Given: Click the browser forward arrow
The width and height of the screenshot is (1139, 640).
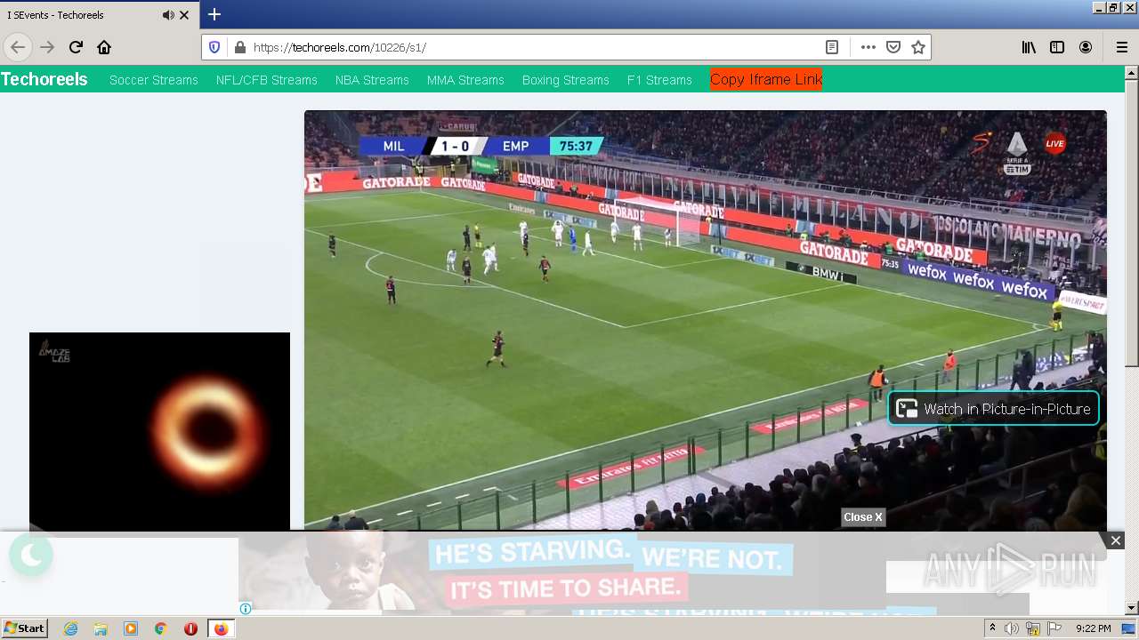Looking at the screenshot, I should click(47, 47).
